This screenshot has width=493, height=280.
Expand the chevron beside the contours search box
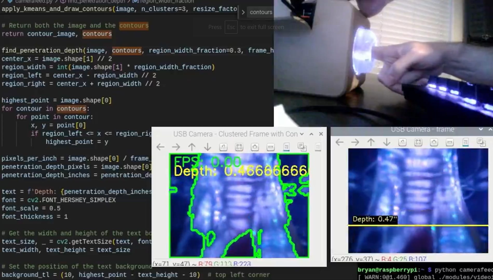(x=243, y=12)
